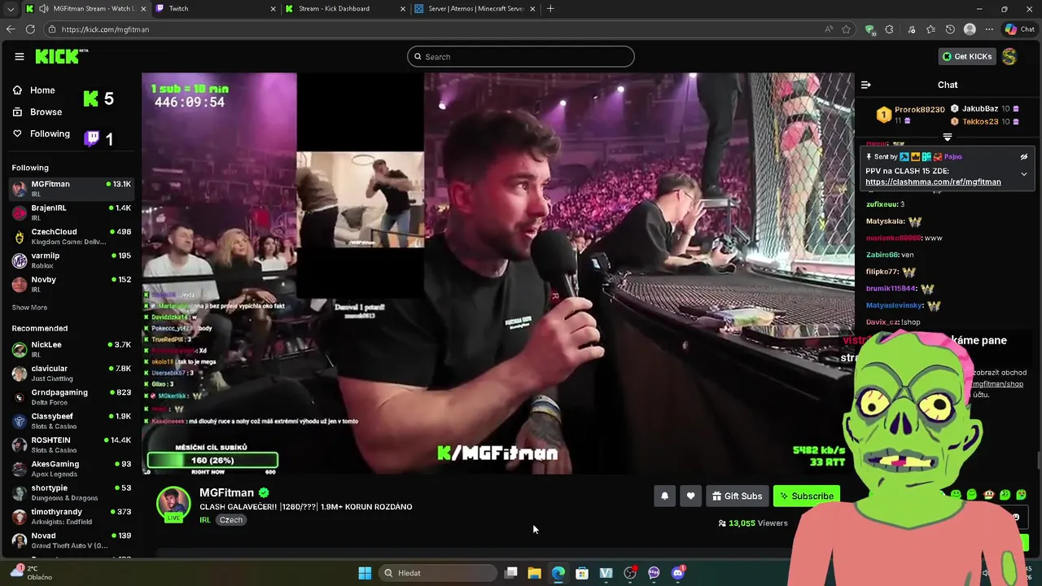
Task: Select varmilp channel in sidebar
Action: (72, 260)
